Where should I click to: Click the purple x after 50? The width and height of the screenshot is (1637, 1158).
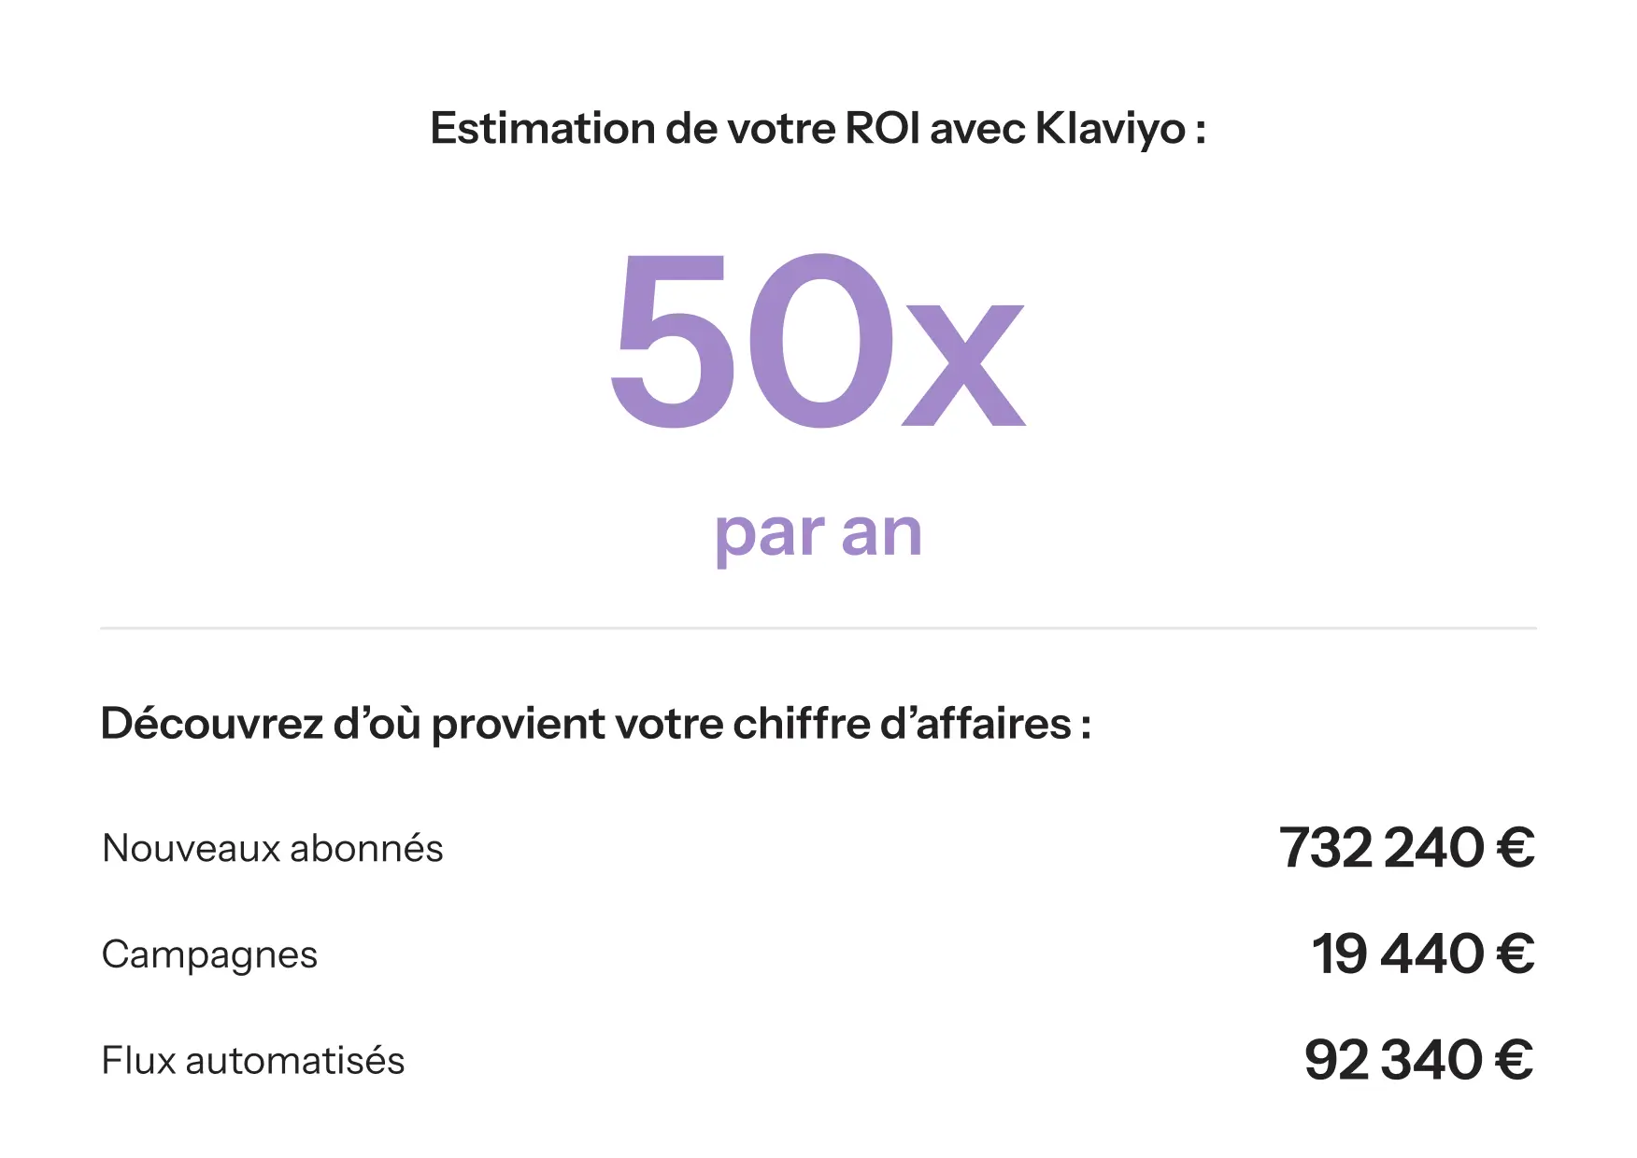click(x=963, y=365)
